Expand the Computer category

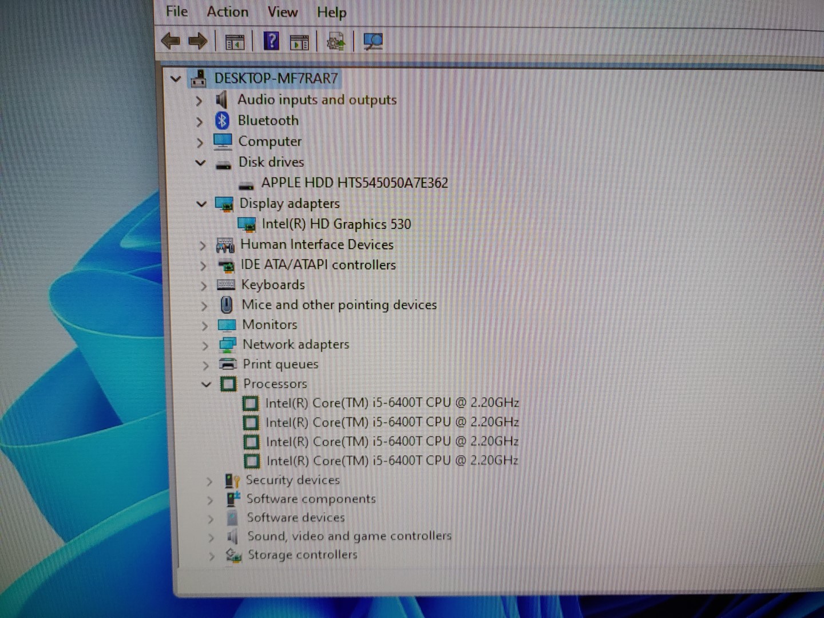coord(200,142)
